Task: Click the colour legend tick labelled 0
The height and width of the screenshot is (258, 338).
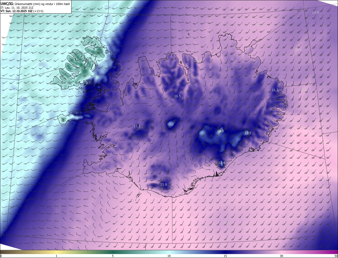Action: coord(1,256)
